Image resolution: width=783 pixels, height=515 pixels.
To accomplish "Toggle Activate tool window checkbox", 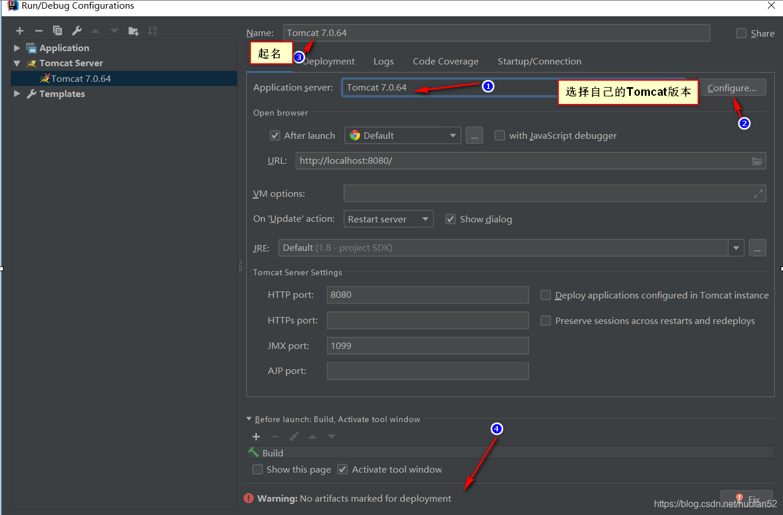I will tap(343, 469).
